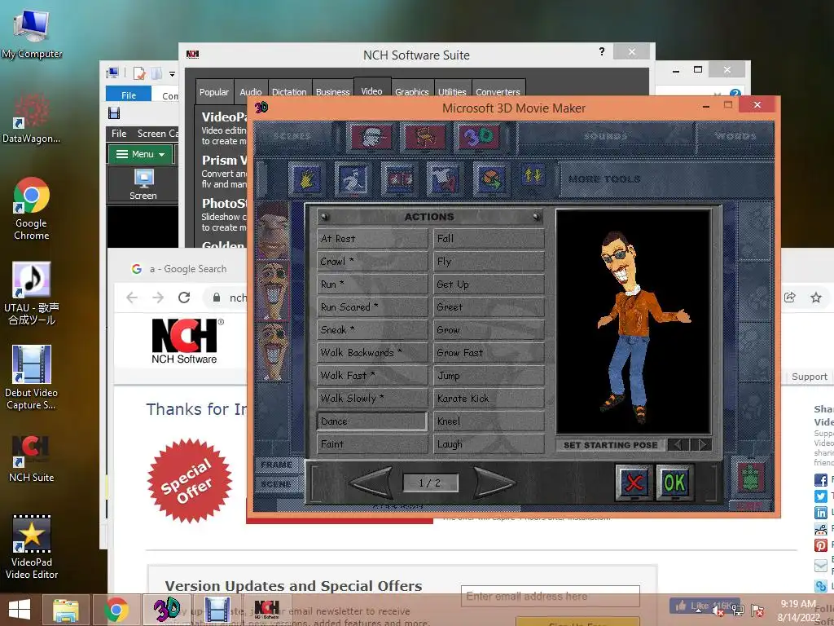Select the resize and squash tool icon
Viewport: 834px width, 626px height.
490,179
